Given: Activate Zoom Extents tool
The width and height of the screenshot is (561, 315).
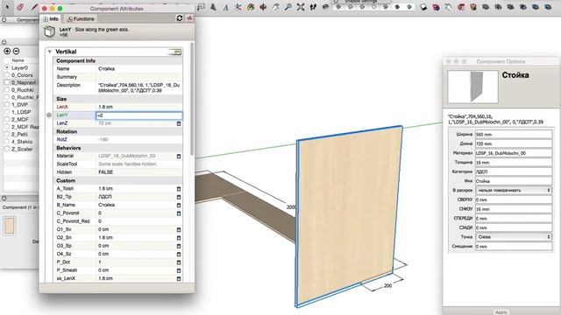Looking at the screenshot, I should 301,7.
